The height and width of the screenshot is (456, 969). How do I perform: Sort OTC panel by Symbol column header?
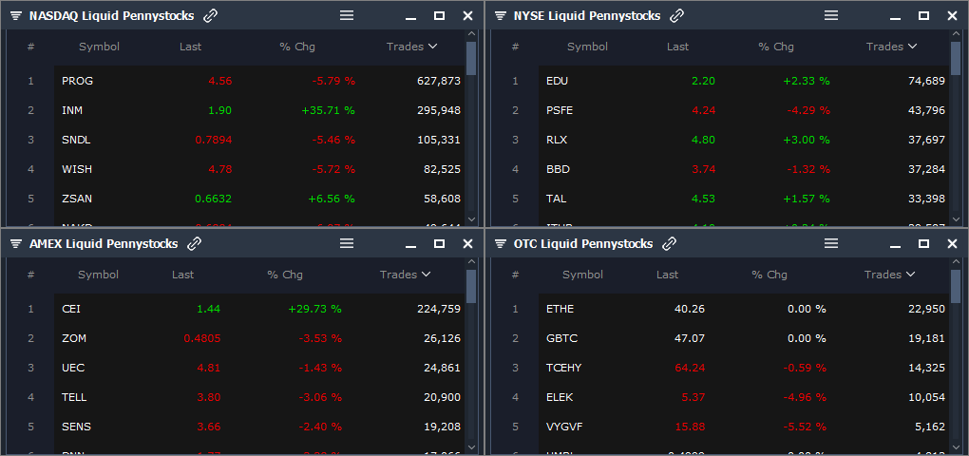[x=582, y=275]
